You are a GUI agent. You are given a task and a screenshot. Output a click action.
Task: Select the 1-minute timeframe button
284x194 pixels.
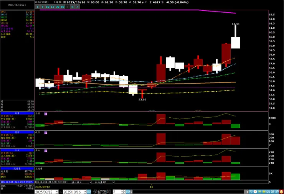[38, 7]
